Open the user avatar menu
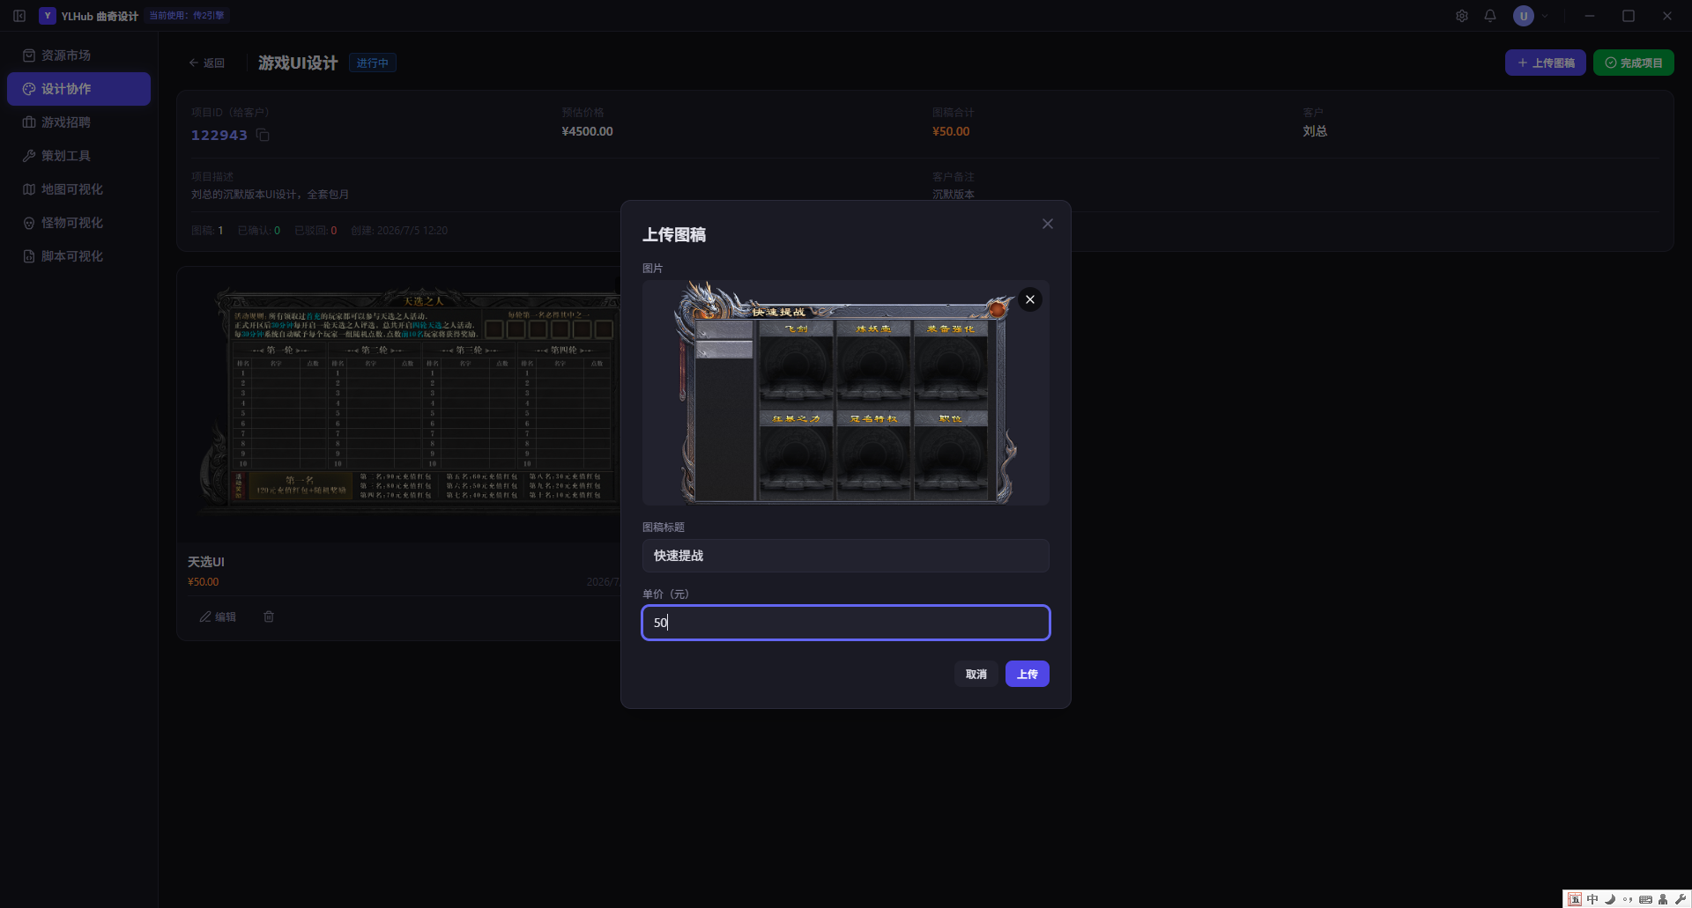Viewport: 1692px width, 908px height. pos(1524,16)
